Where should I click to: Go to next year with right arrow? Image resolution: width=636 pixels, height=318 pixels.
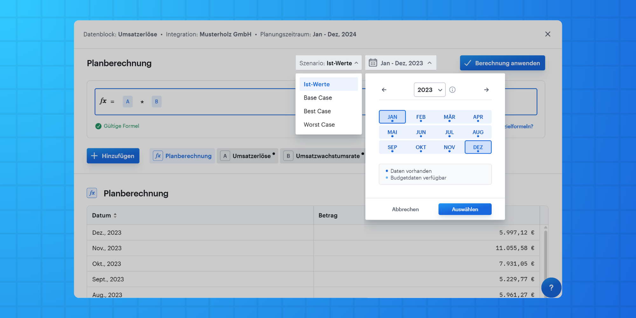point(486,90)
